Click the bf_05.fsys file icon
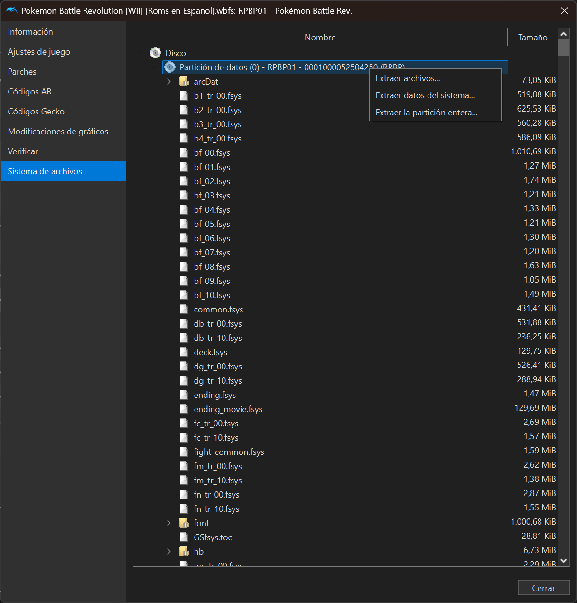Image resolution: width=577 pixels, height=603 pixels. tap(184, 224)
